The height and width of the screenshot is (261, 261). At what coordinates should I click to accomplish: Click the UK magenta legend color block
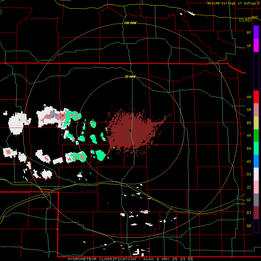click(256, 46)
